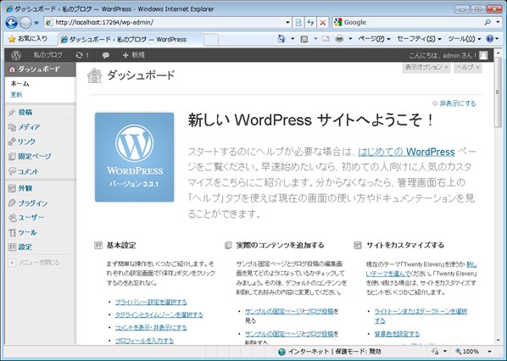Open コメントを表示・非表示にする link
The width and height of the screenshot is (507, 361).
[x=151, y=328]
